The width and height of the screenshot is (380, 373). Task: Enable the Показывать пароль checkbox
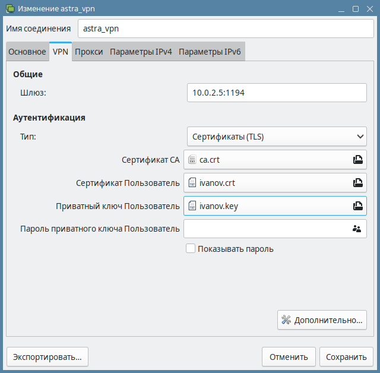click(191, 249)
